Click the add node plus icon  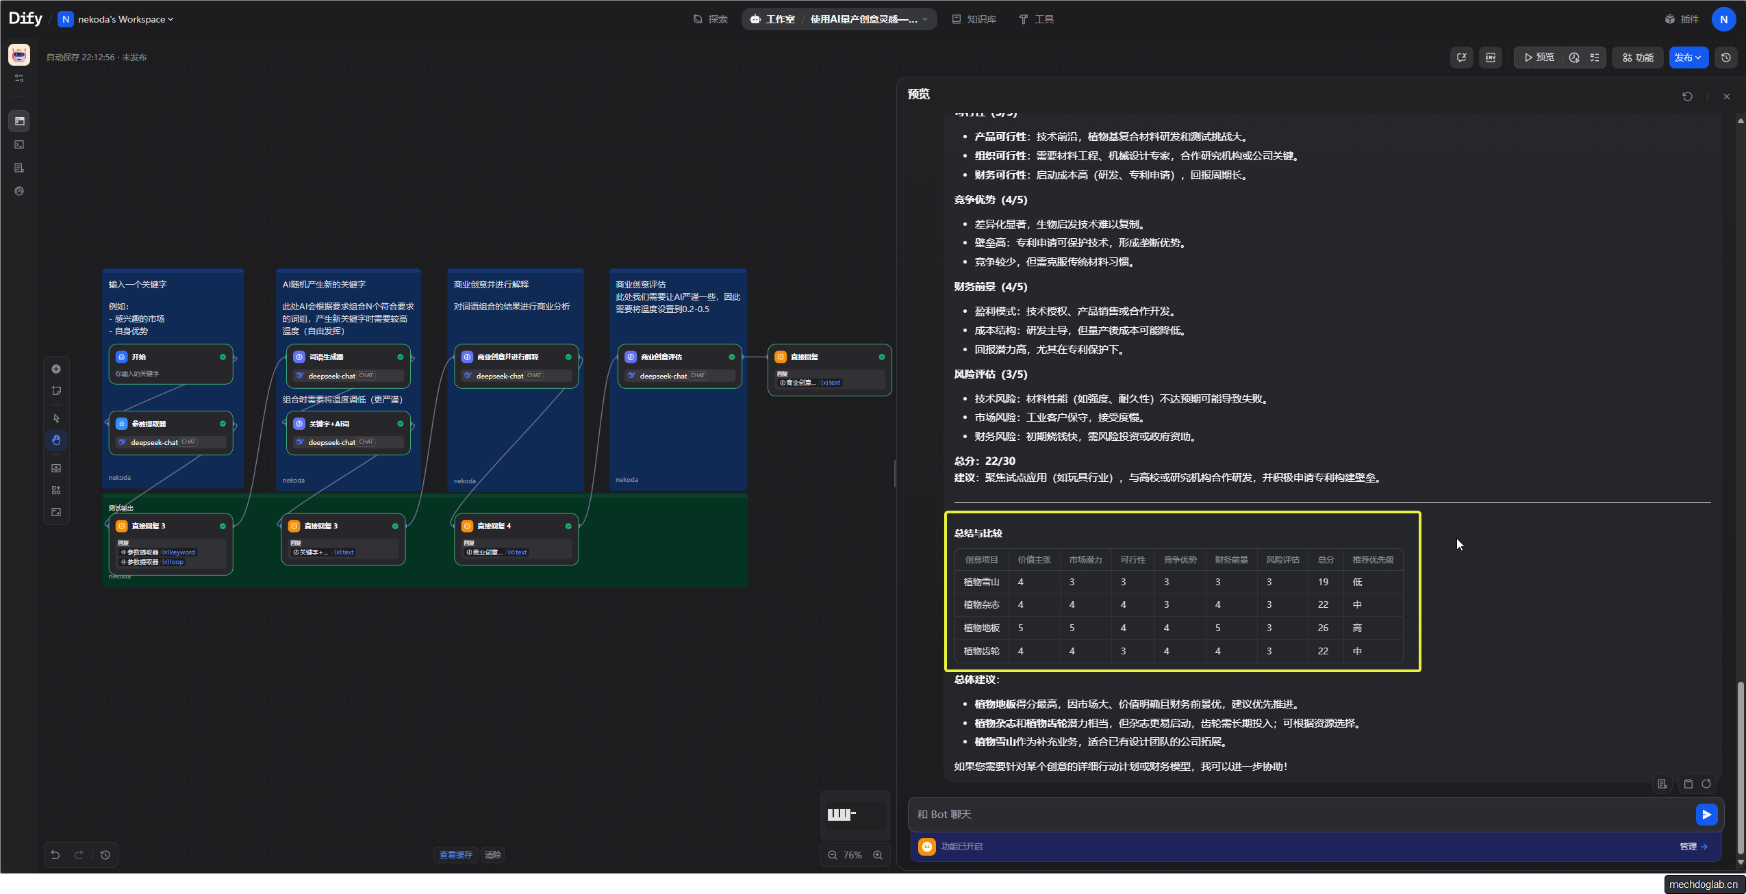pos(56,369)
